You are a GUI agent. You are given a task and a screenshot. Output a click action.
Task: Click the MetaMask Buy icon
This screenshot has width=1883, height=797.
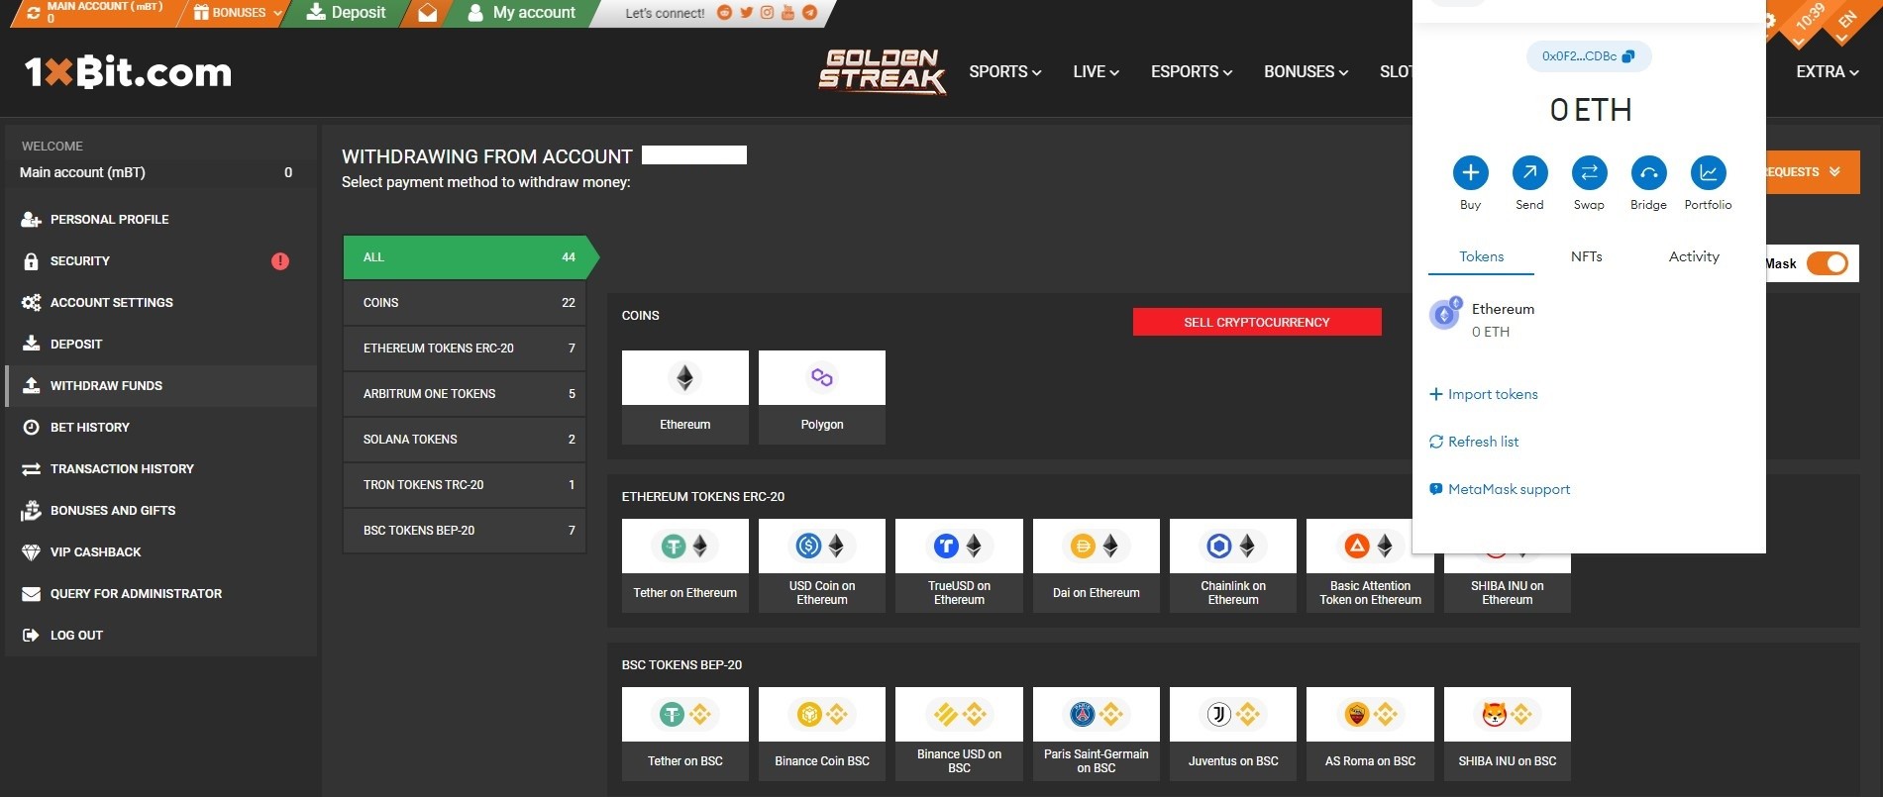click(x=1470, y=172)
